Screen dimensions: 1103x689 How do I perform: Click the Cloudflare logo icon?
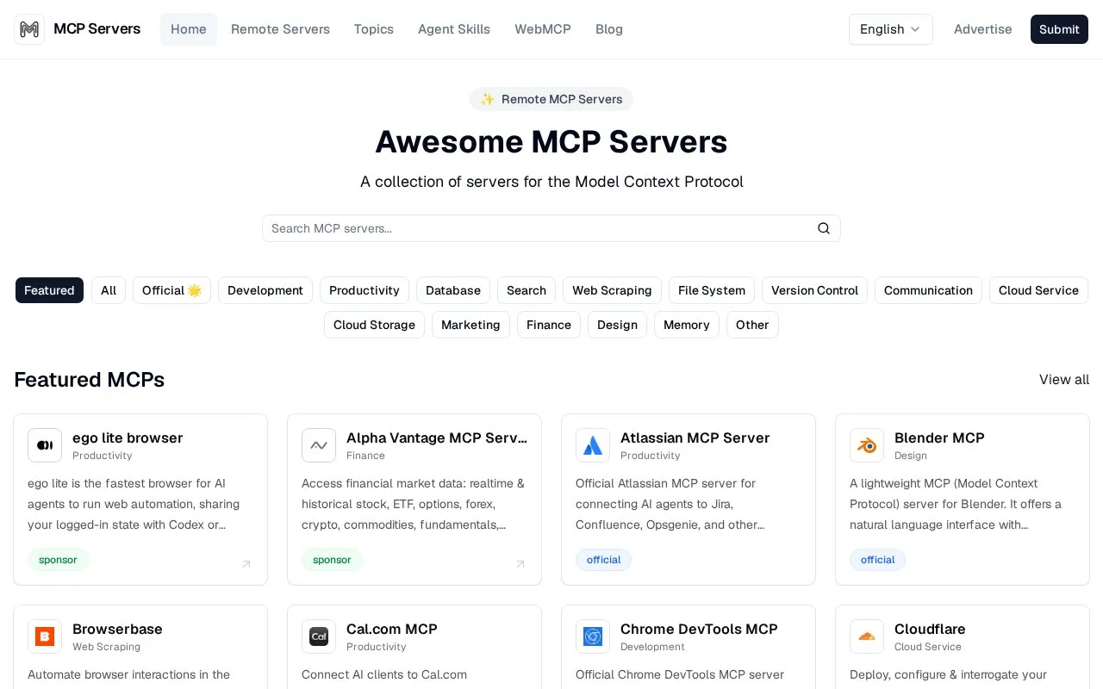click(x=867, y=636)
